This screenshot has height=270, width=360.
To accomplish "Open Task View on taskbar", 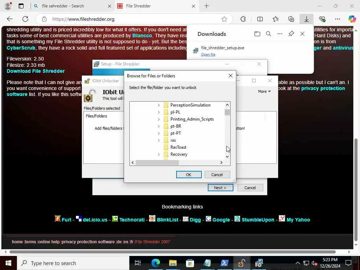I will [x=137, y=263].
